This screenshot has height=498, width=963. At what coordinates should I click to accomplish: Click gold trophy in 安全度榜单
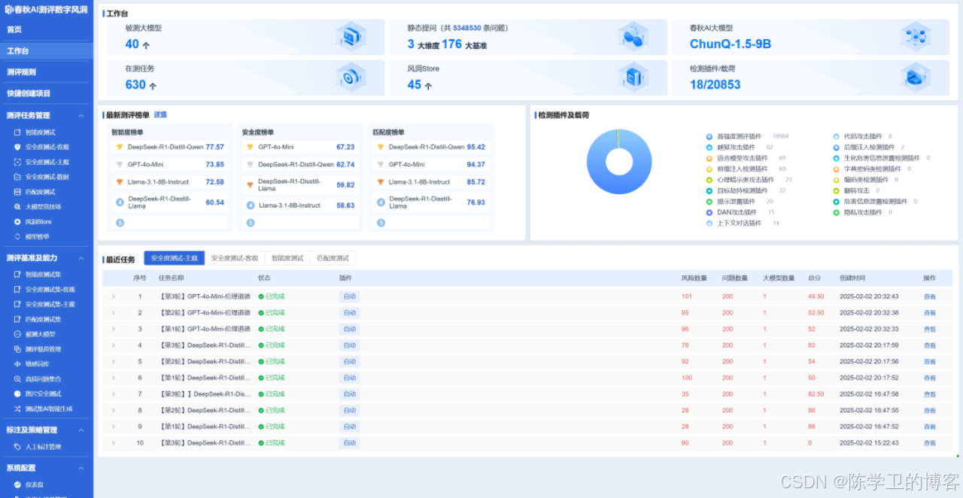point(250,147)
